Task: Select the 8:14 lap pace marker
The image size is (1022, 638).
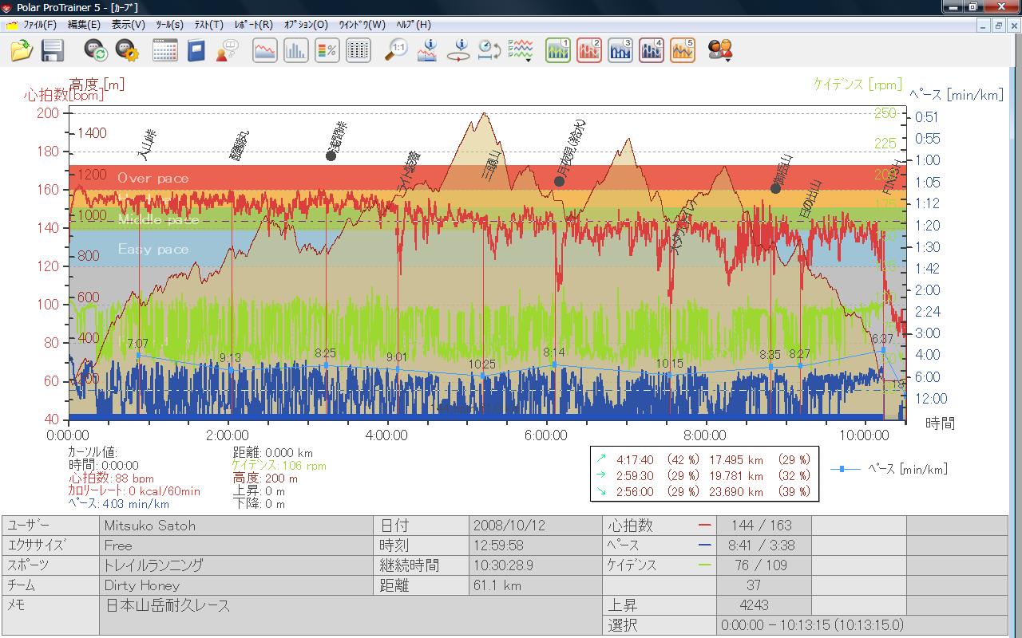Action: (554, 364)
